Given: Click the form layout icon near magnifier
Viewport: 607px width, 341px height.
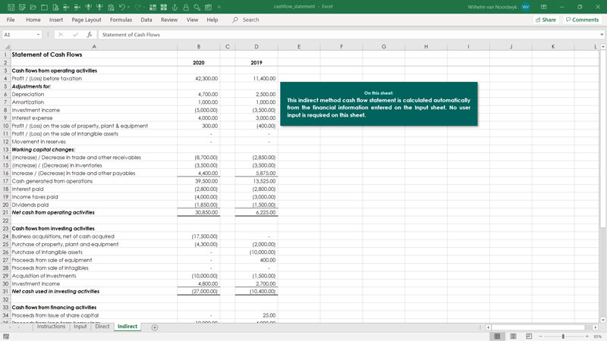Looking at the screenshot, I should click(208, 7).
